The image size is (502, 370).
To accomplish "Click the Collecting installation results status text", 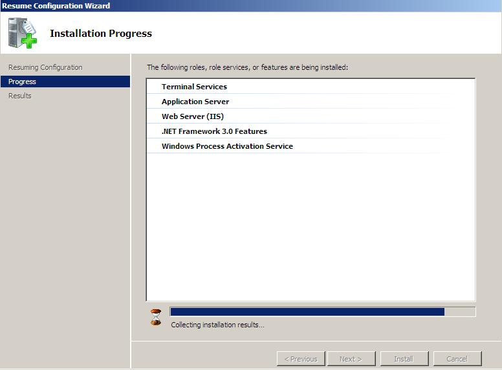I will click(x=218, y=325).
